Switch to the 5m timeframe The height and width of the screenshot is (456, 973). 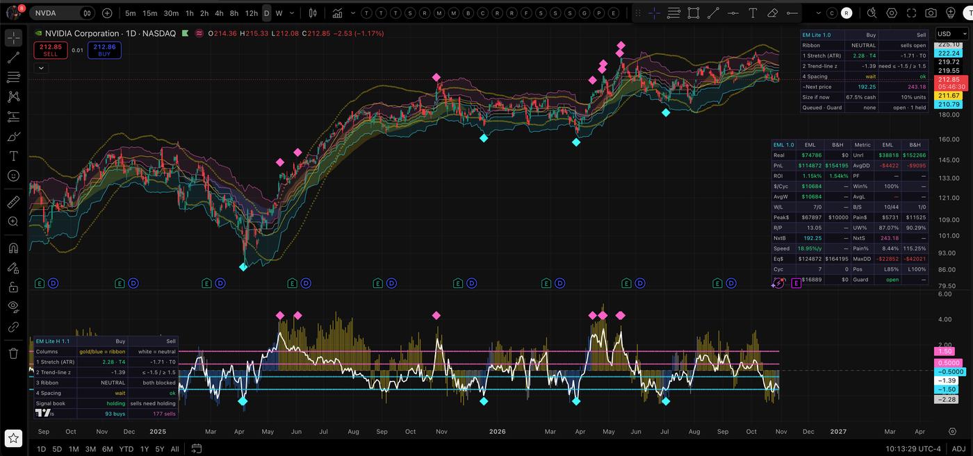tap(131, 13)
